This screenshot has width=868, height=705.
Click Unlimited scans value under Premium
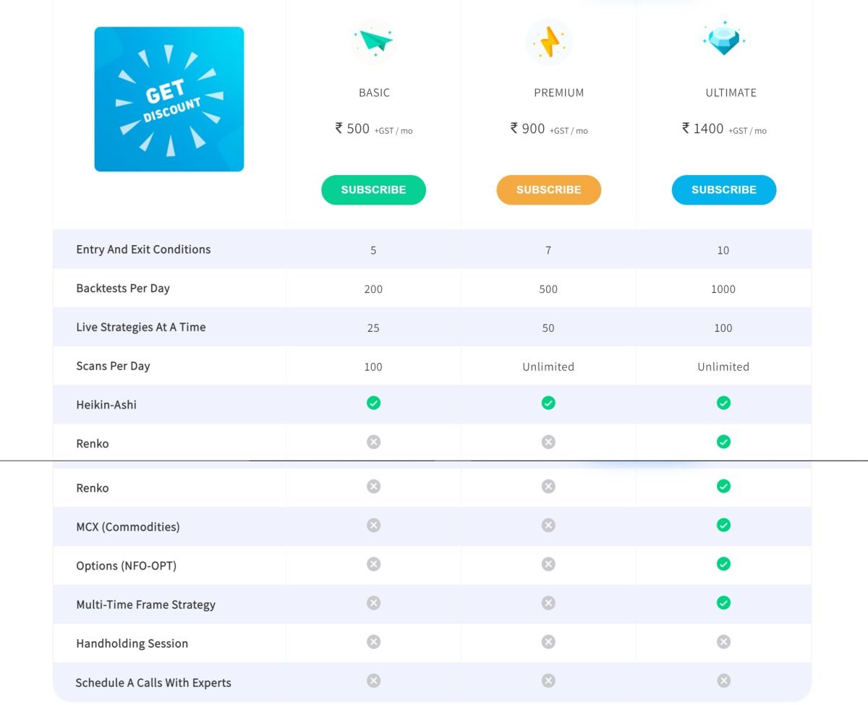coord(548,367)
